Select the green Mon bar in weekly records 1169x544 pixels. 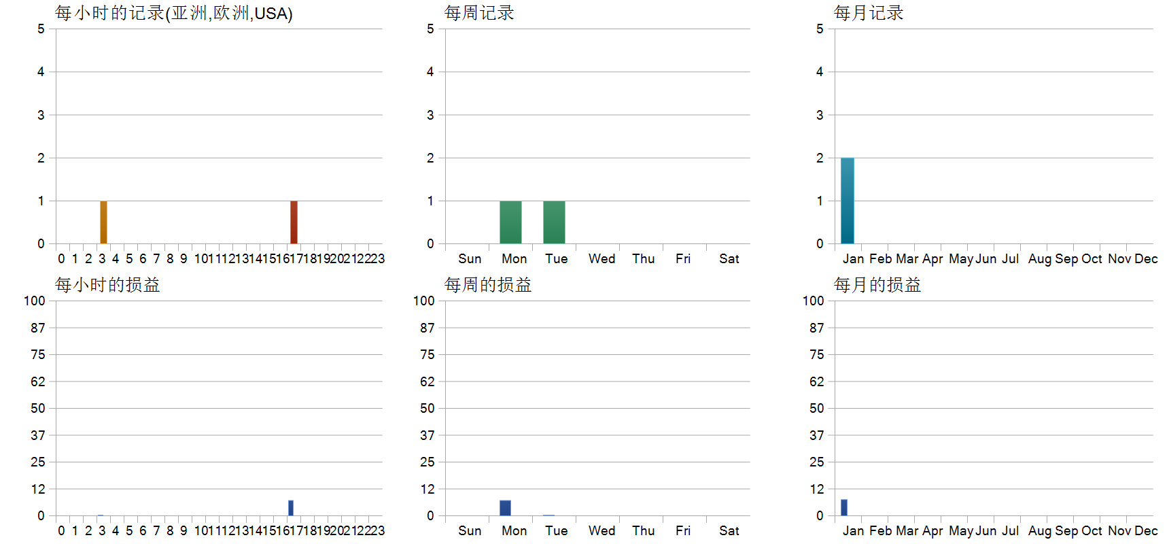coord(510,222)
